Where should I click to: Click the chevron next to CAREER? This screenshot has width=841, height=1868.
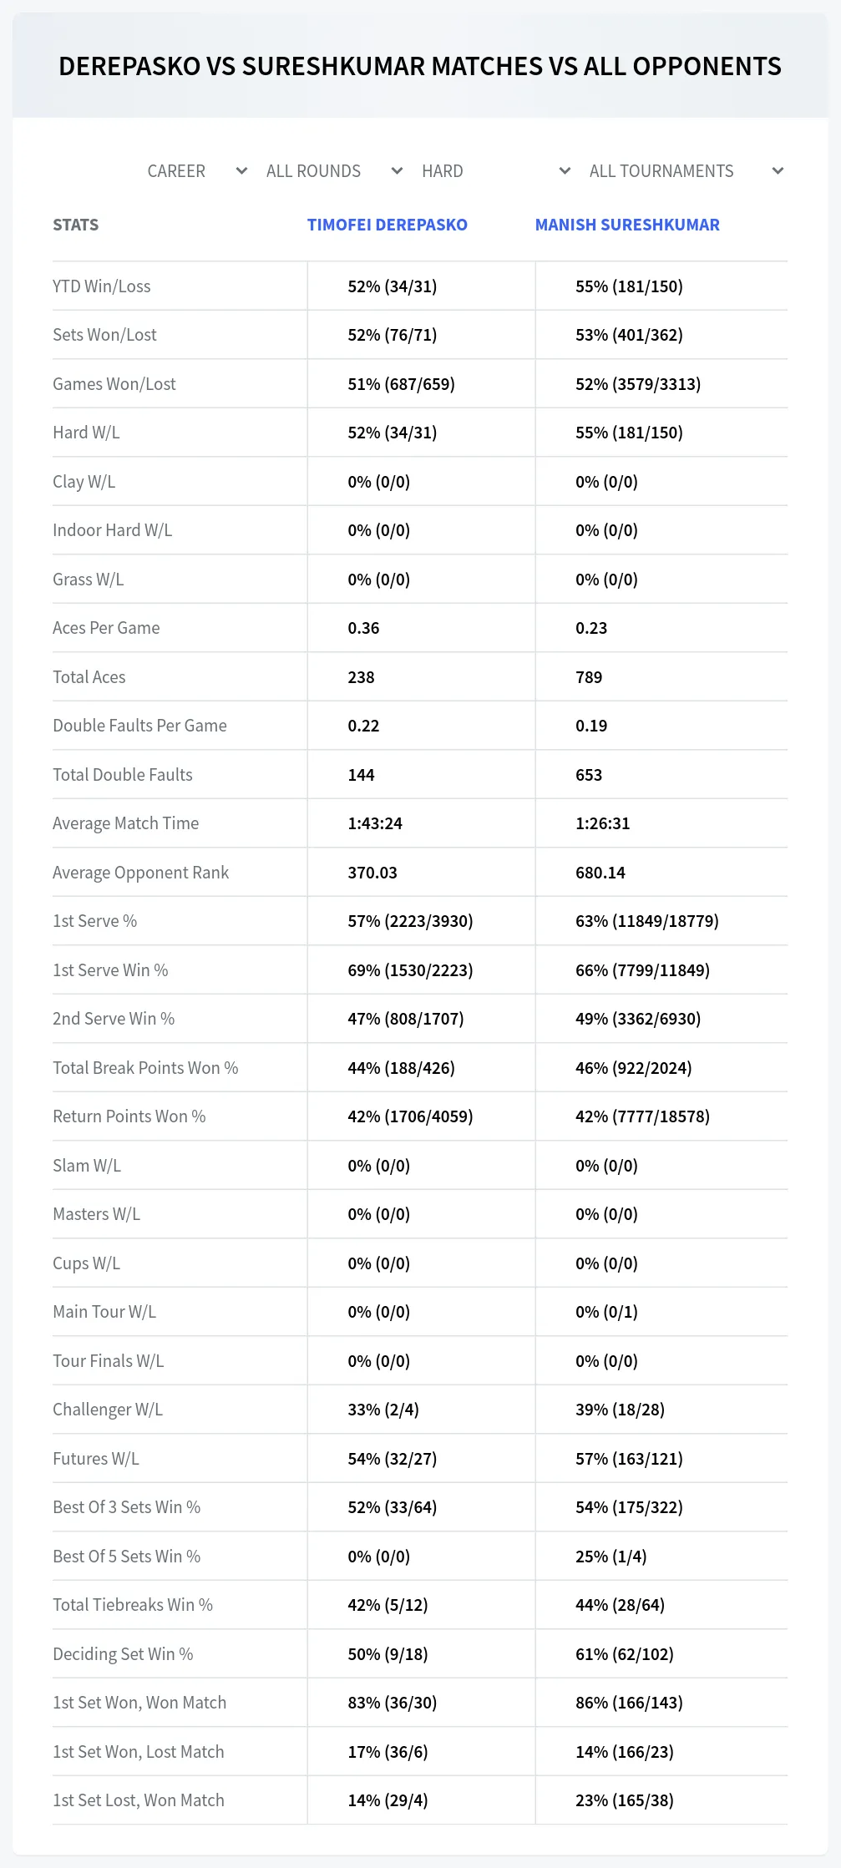click(241, 171)
